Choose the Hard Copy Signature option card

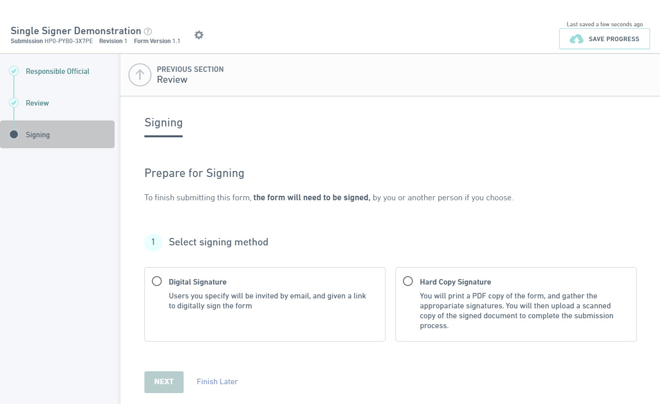[516, 304]
